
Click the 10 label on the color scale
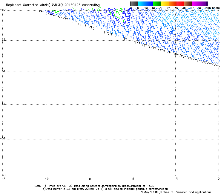pyautogui.click(x=146, y=8)
